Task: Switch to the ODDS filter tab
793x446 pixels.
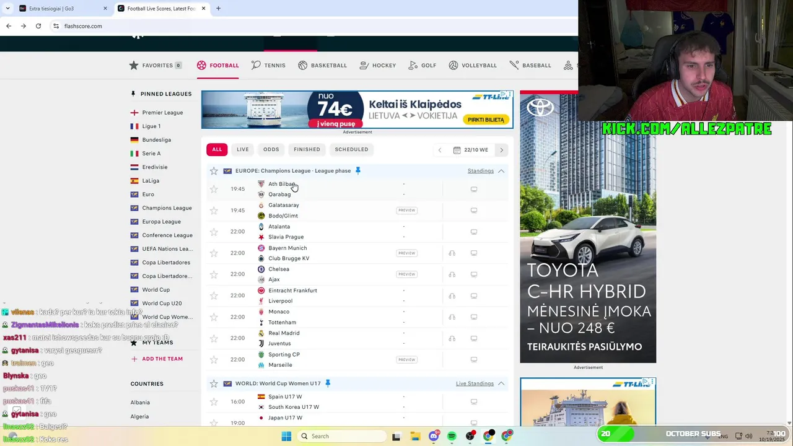Action: click(271, 149)
